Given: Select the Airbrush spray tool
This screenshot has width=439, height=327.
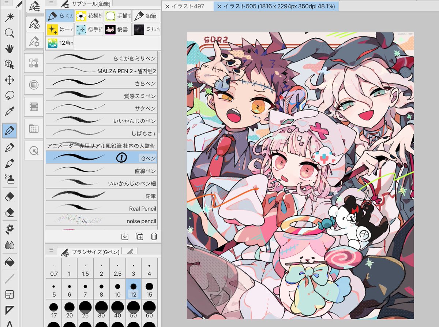Looking at the screenshot, I should pyautogui.click(x=10, y=179).
